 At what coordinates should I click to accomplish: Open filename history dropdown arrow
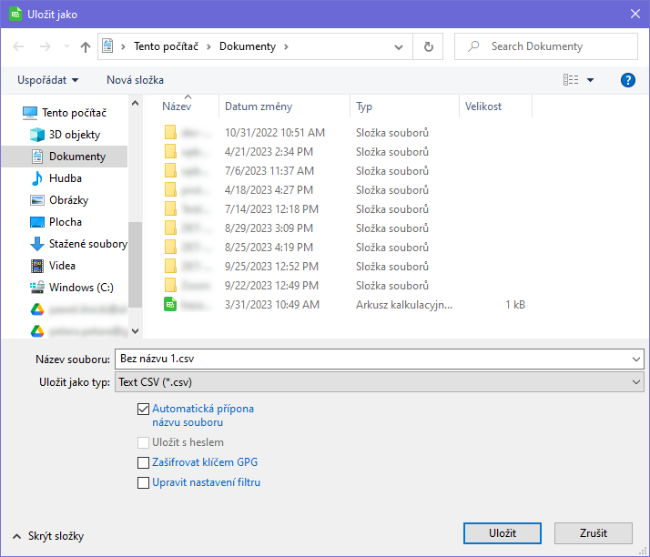(636, 359)
